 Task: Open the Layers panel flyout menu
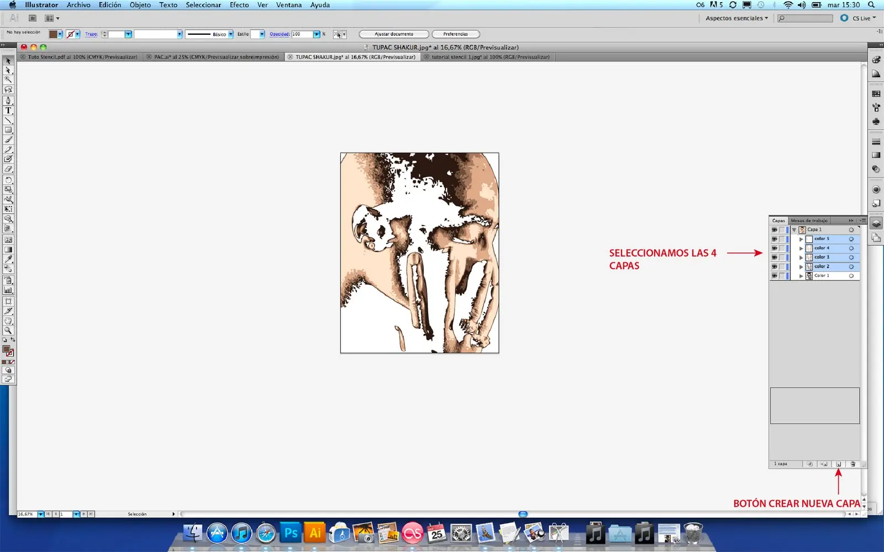[863, 220]
